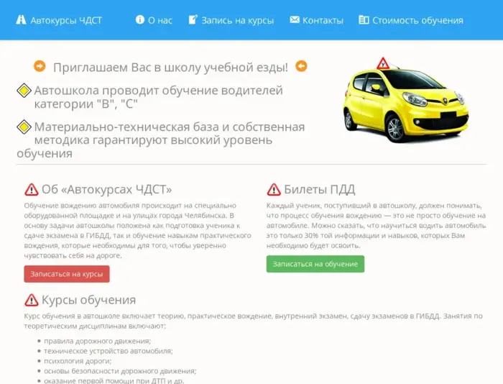This screenshot has width=503, height=384.
Task: Click the warning triangle by Об «Автокурсах ЧДСТ»
Action: 32,189
